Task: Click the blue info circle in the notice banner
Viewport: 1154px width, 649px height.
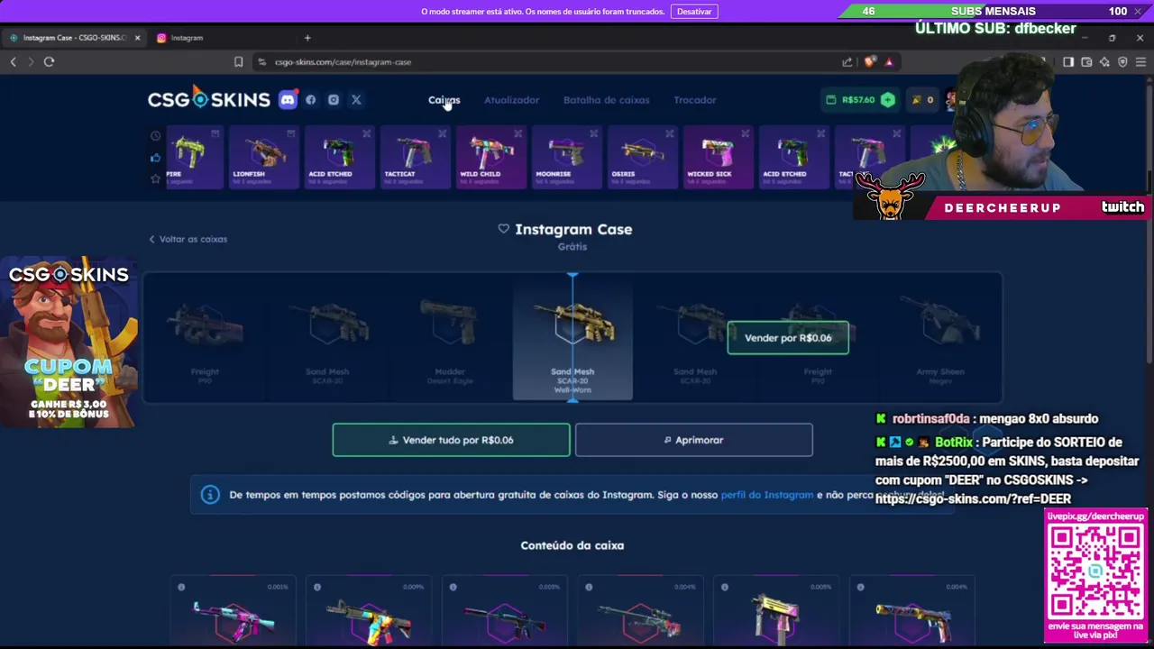Action: pyautogui.click(x=210, y=495)
